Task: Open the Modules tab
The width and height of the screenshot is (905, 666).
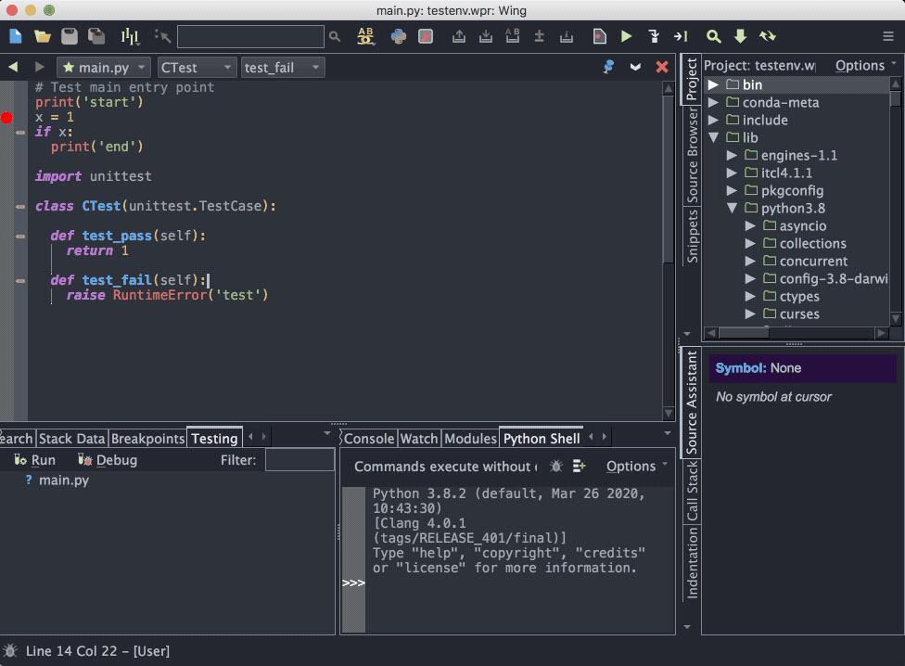Action: (470, 439)
